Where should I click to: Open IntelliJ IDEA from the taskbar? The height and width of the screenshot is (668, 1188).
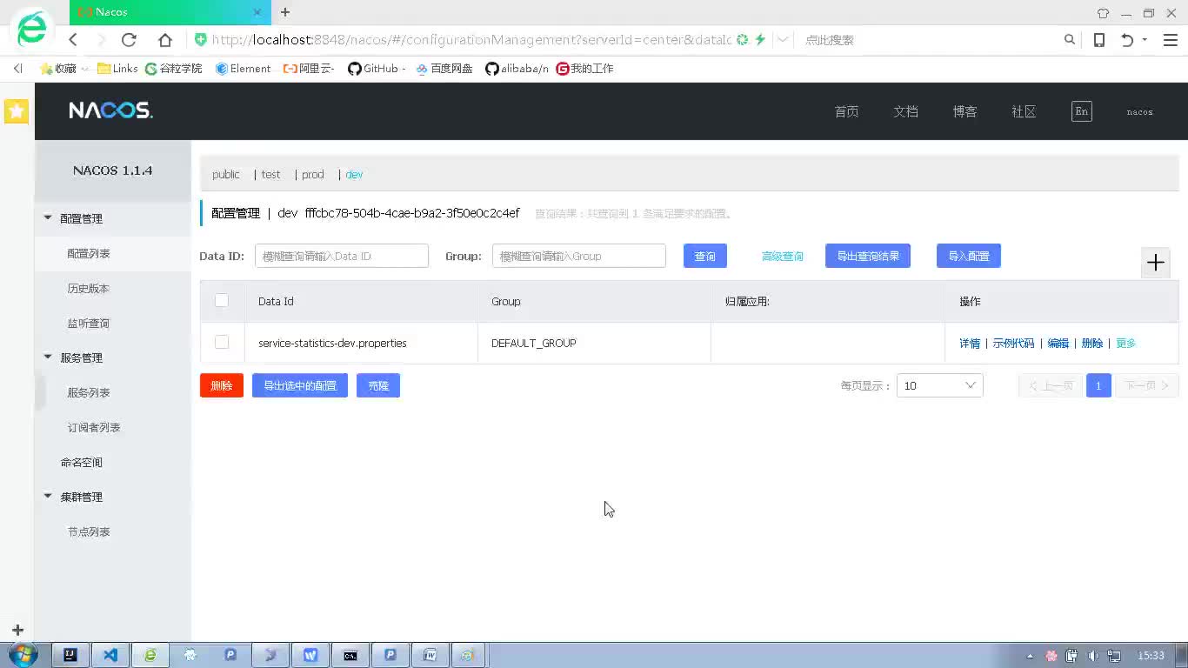tap(70, 655)
